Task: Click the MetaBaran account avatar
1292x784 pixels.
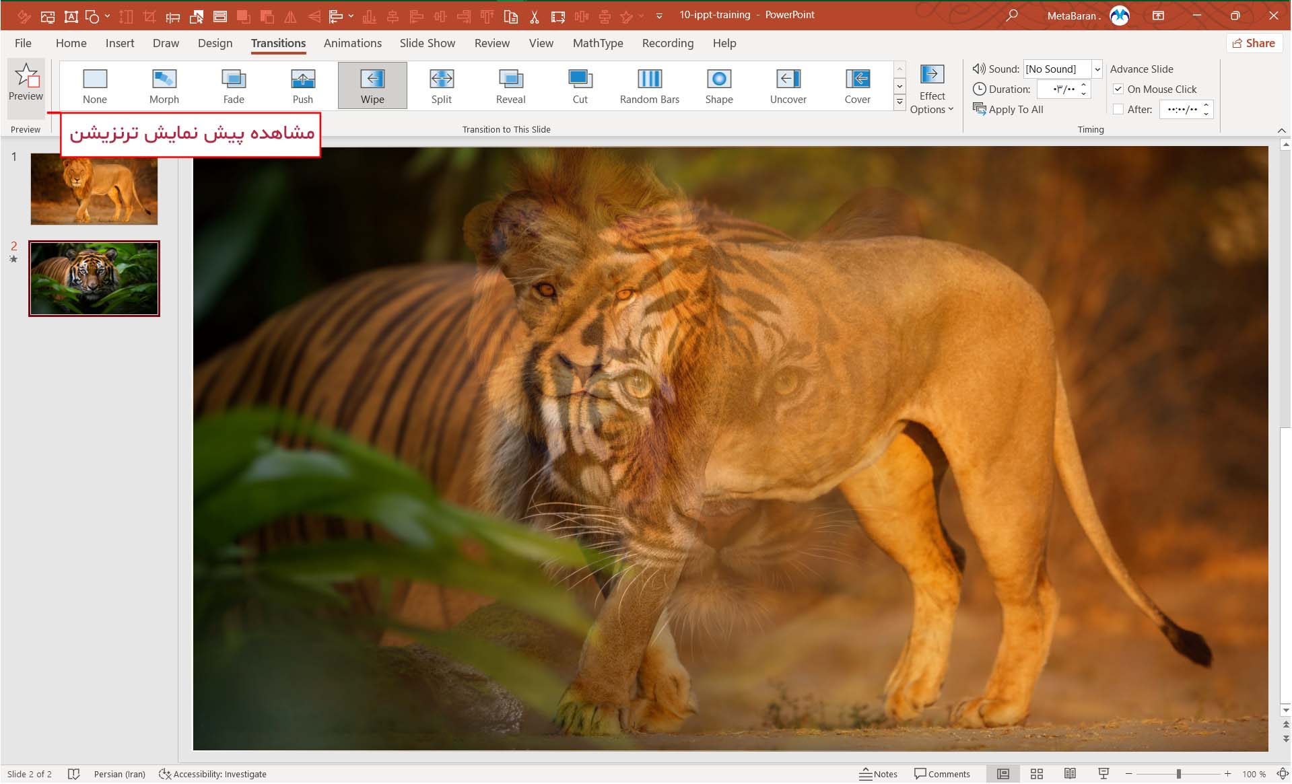Action: tap(1120, 15)
